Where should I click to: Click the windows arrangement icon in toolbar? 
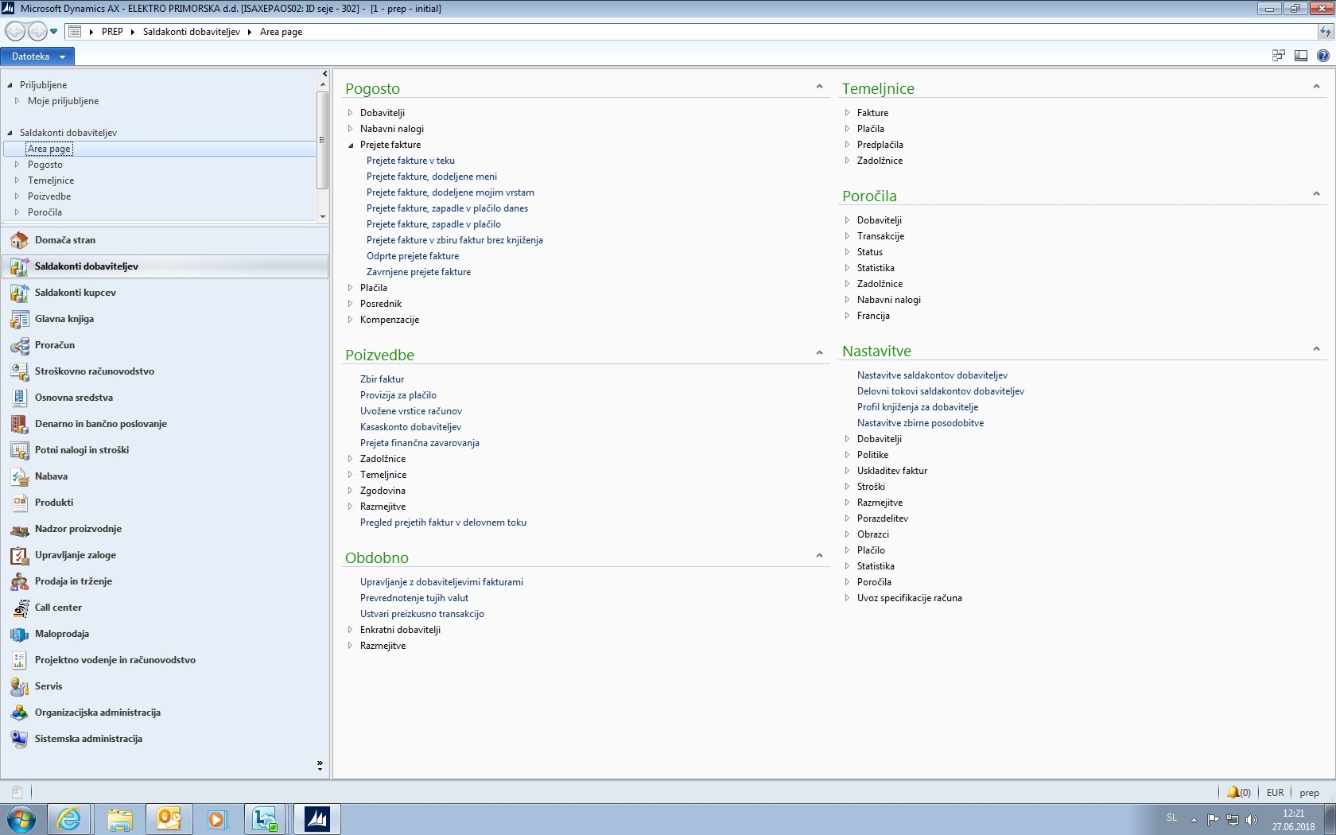tap(1279, 56)
